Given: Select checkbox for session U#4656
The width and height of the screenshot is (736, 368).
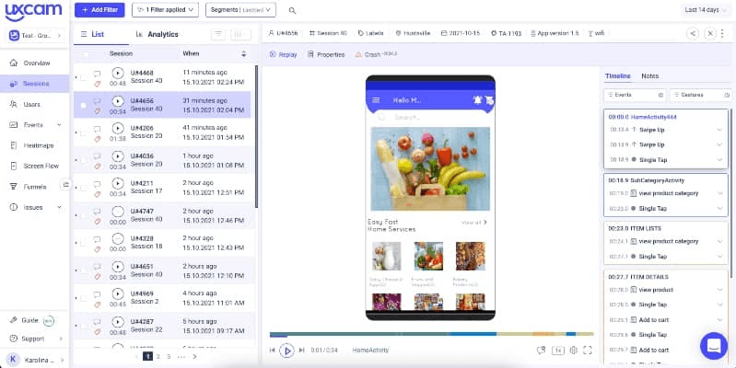Looking at the screenshot, I should (x=84, y=106).
